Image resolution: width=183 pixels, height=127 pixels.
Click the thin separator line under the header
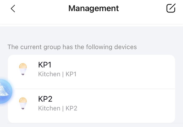pos(92,24)
